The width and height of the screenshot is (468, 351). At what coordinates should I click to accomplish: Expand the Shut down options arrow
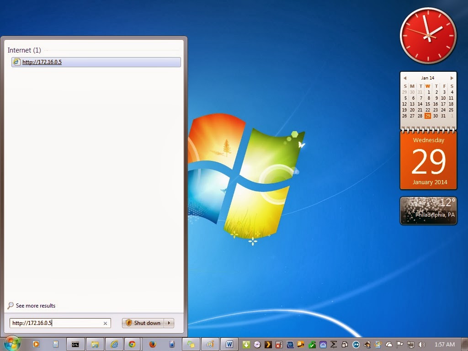(169, 323)
